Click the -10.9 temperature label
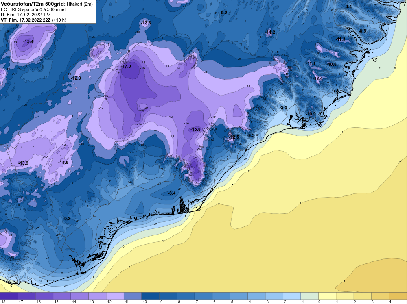The image size is (407, 304). point(311,114)
